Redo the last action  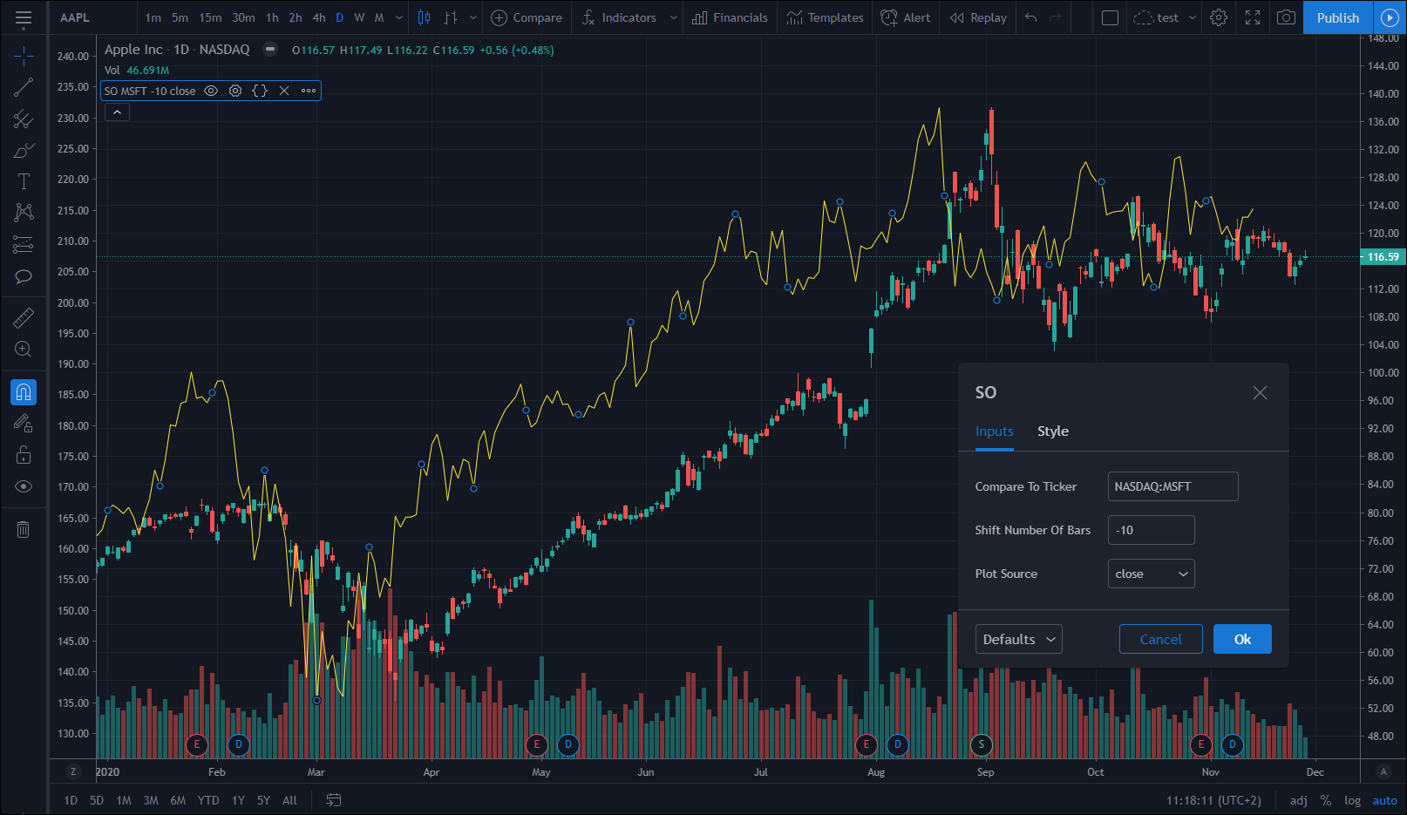[1056, 17]
